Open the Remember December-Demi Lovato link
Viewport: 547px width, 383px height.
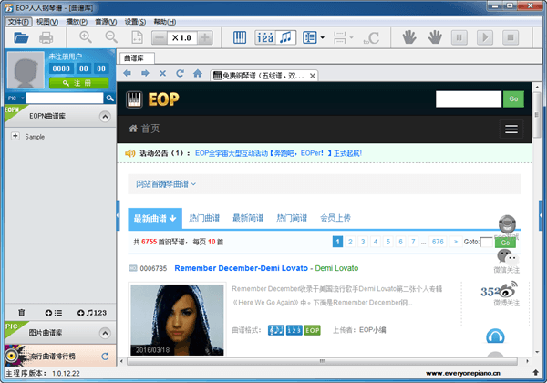[x=241, y=268]
